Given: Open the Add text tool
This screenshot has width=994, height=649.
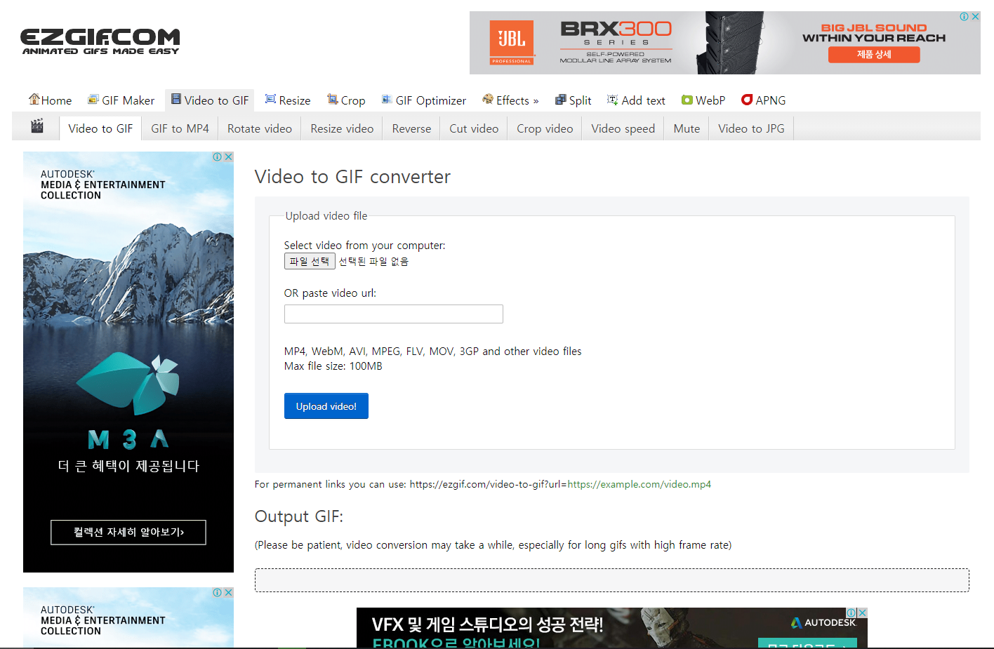Looking at the screenshot, I should [x=636, y=100].
